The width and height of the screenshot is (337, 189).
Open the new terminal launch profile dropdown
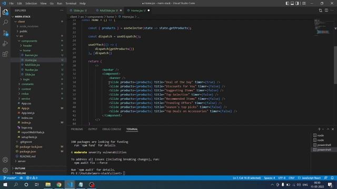[323, 129]
